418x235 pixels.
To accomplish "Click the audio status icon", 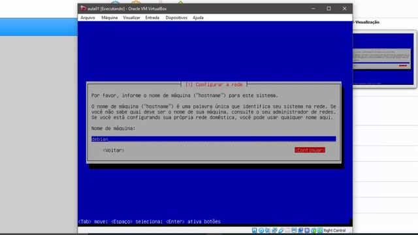I will click(x=267, y=230).
